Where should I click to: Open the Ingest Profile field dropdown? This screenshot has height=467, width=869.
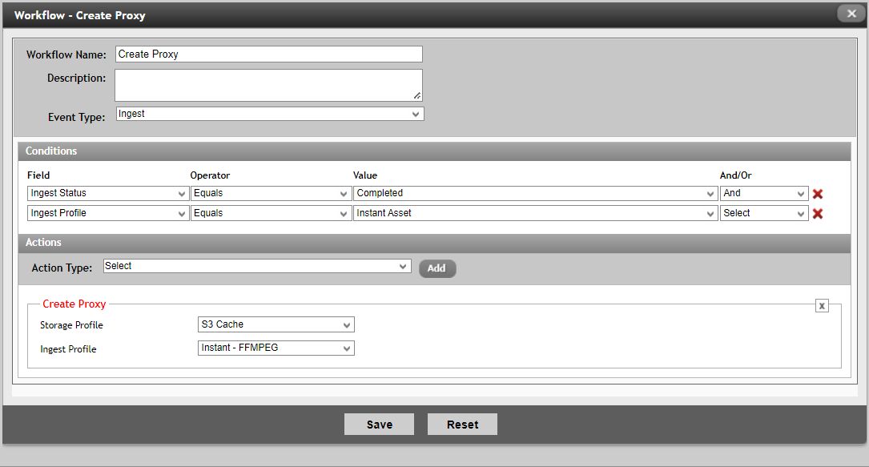(108, 213)
